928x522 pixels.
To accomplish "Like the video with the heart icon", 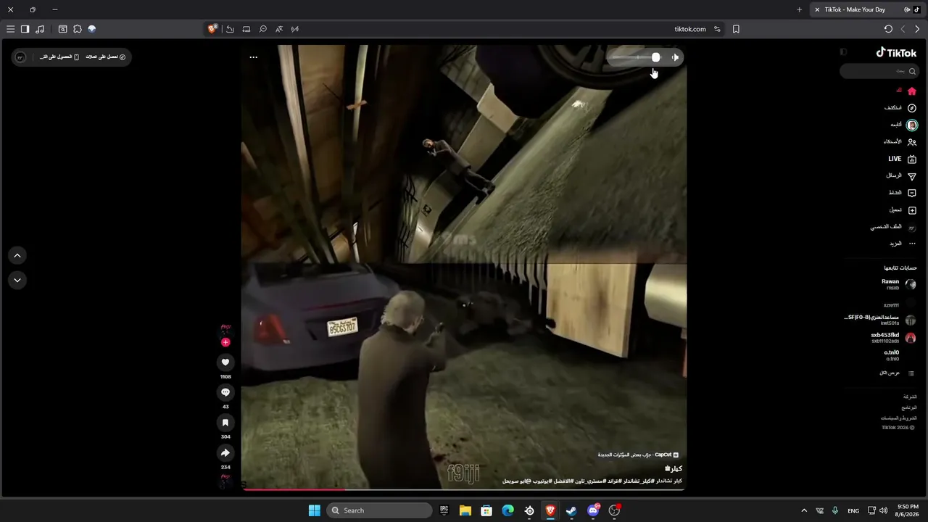I will [225, 362].
